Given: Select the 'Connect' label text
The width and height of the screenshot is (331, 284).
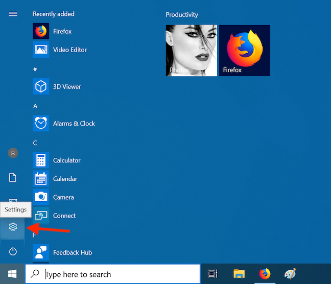Looking at the screenshot, I should [64, 216].
